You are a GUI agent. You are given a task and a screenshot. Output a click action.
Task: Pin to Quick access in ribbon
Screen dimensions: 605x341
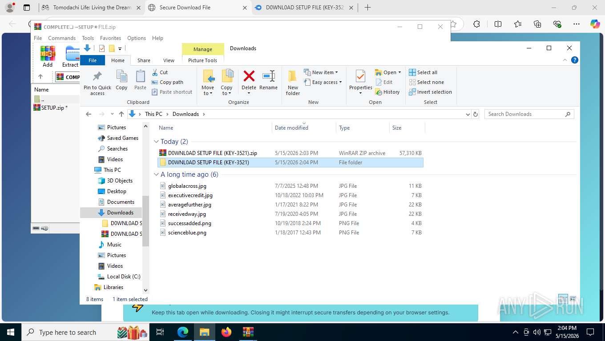(x=97, y=83)
